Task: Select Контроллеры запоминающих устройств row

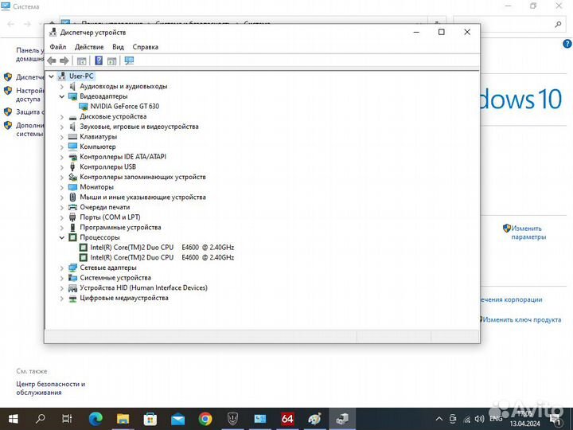Action: coord(143,177)
